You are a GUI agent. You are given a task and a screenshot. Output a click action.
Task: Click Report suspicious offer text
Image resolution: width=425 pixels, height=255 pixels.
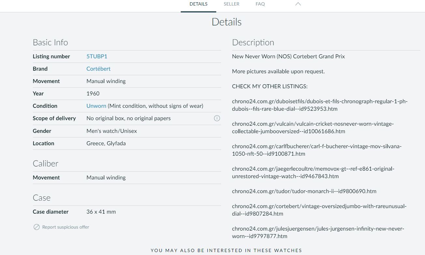click(x=65, y=227)
